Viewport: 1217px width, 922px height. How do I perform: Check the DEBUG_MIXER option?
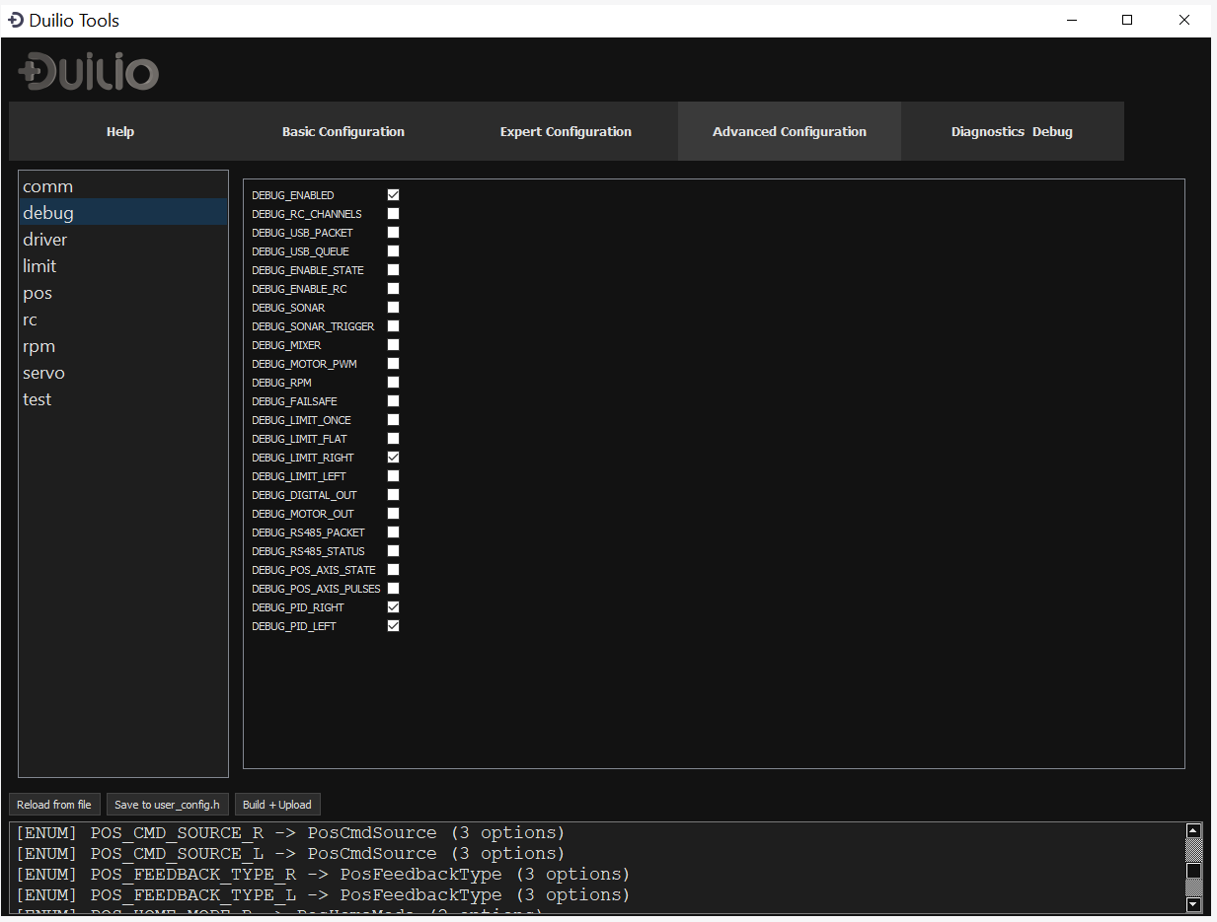click(x=393, y=344)
